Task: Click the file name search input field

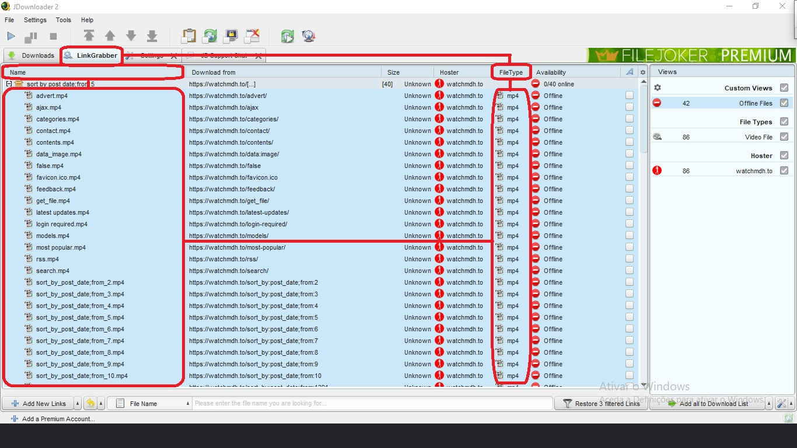Action: (372, 403)
